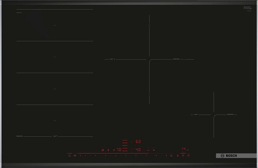The image size is (258, 168).
Task: Tap the clock symbol under the 14 display
Action: 183,155
